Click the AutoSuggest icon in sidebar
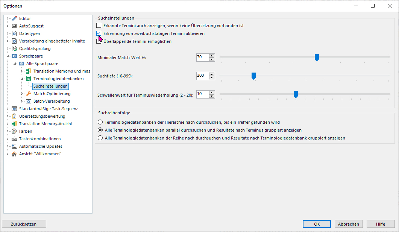This screenshot has width=399, height=232. coord(14,26)
